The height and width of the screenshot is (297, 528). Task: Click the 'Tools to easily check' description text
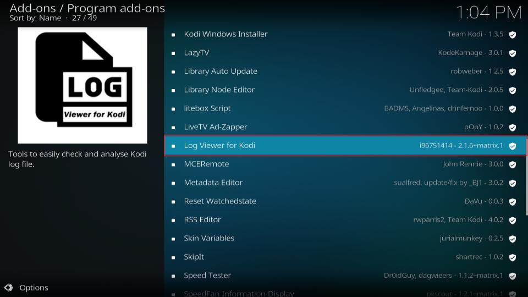coord(78,159)
